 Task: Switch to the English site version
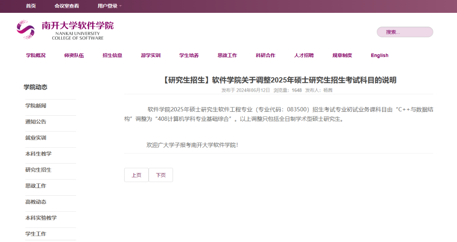click(379, 55)
